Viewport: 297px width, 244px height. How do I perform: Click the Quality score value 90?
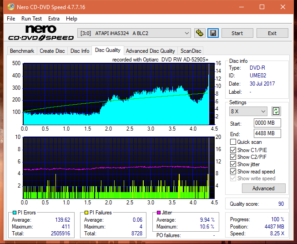pos(281,204)
